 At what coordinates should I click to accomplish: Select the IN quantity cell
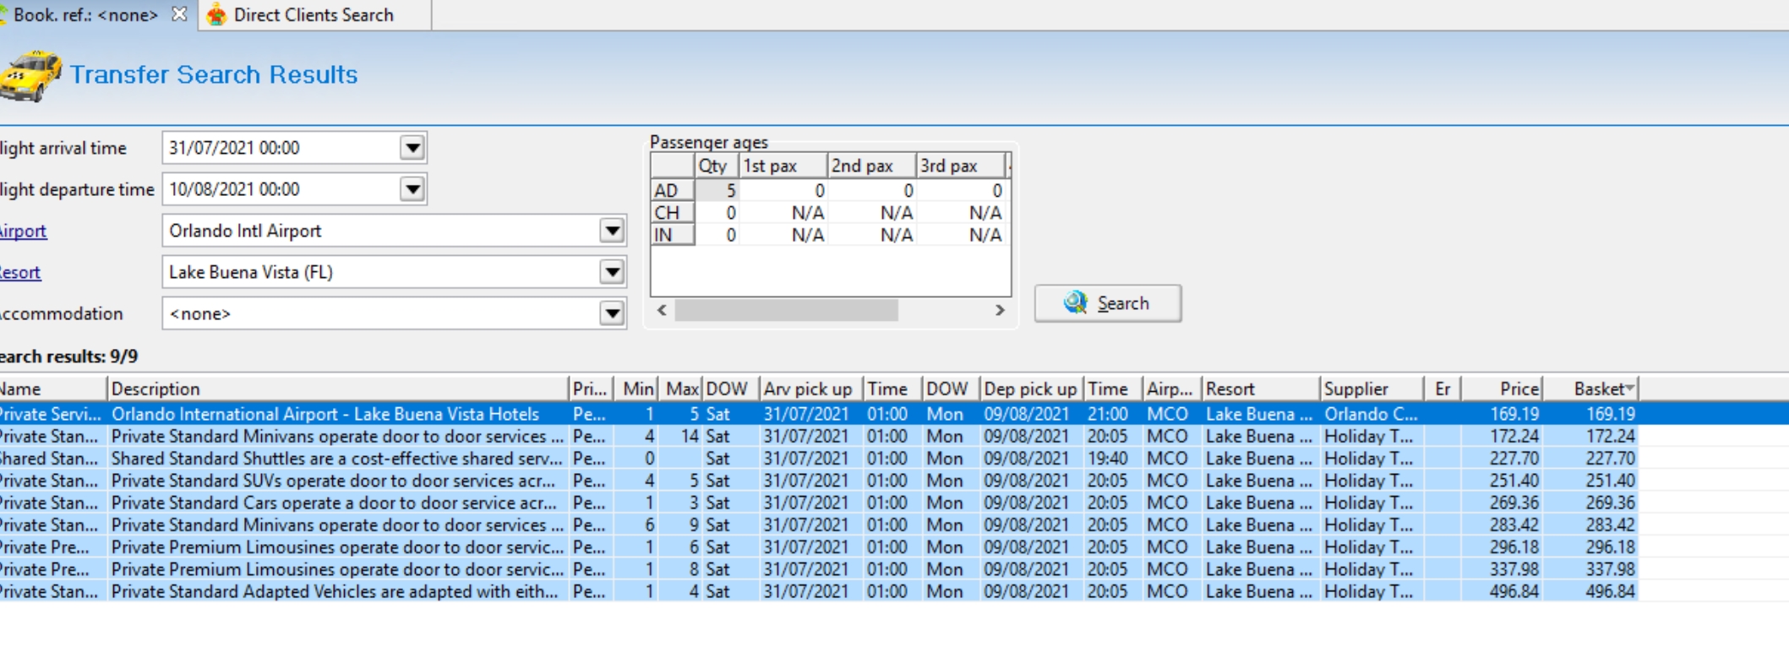[717, 234]
